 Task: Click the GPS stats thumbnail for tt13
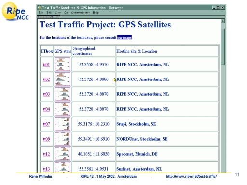[x=63, y=168]
